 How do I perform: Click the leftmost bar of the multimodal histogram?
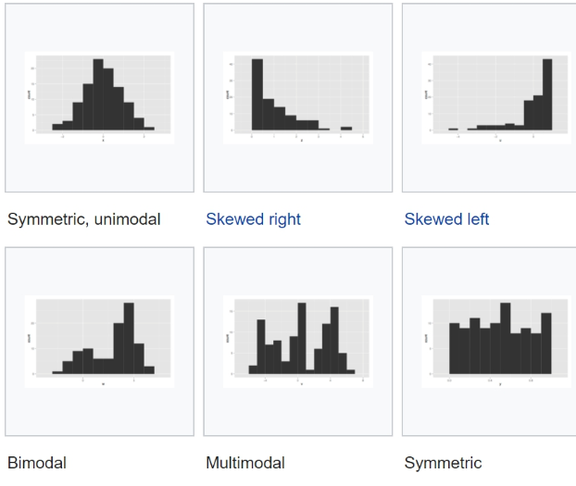coord(253,369)
